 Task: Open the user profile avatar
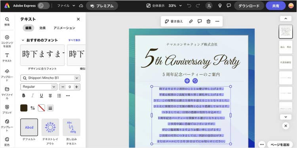(x=291, y=6)
